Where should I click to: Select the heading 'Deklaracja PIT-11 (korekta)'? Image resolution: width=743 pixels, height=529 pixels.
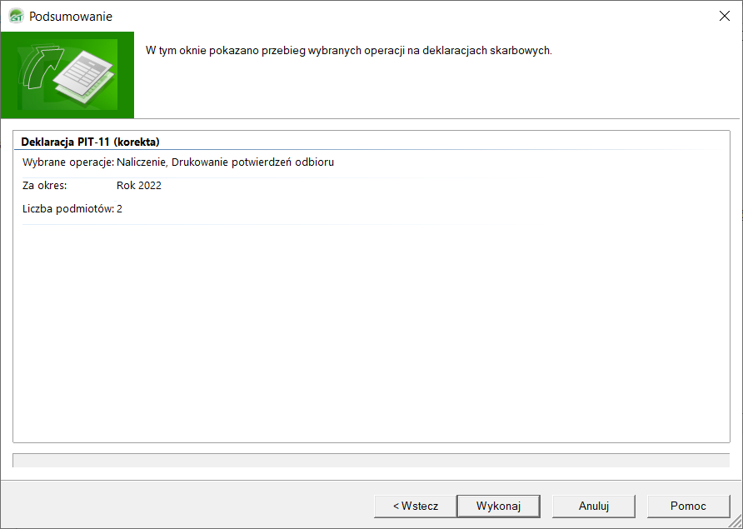point(91,142)
